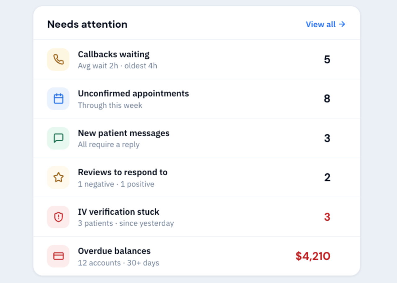Open the View all link
This screenshot has height=283, width=397.
[x=326, y=24]
